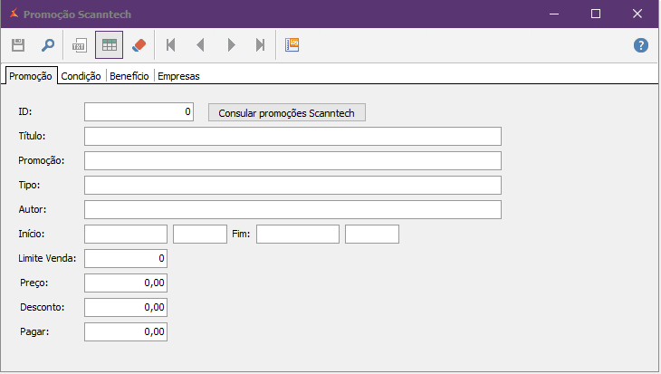Go to the next record
The height and width of the screenshot is (374, 661).
(x=231, y=44)
